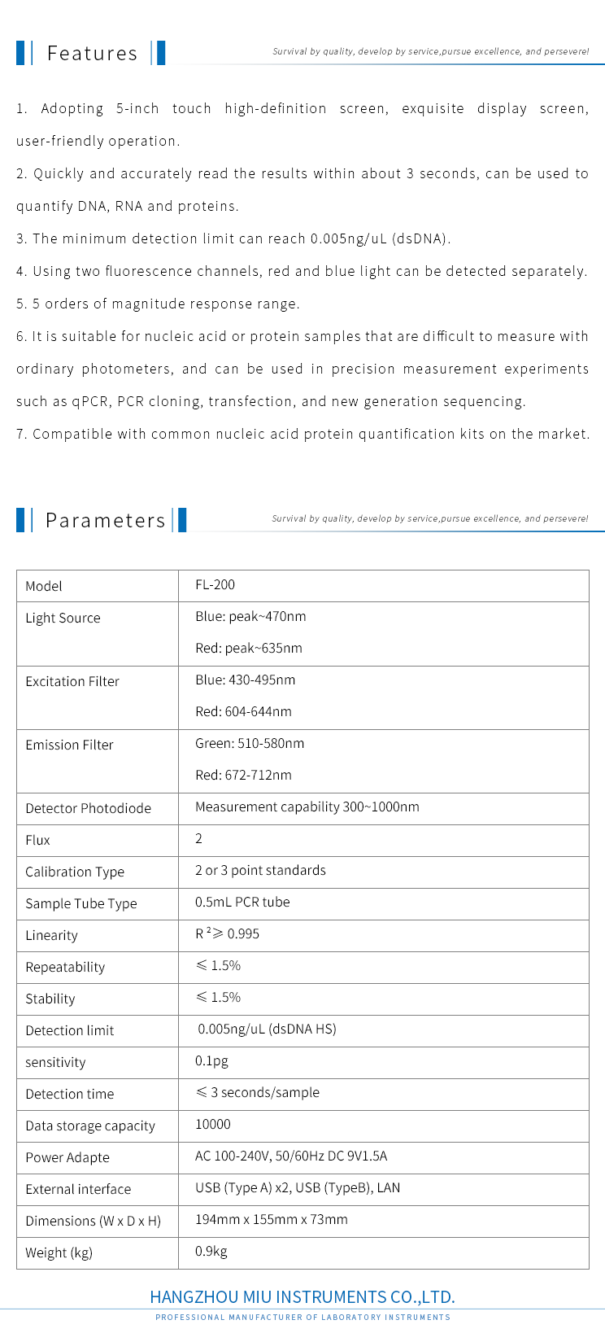Select the Green: 510-580nm emission filter value
This screenshot has height=1342, width=605.
250,743
